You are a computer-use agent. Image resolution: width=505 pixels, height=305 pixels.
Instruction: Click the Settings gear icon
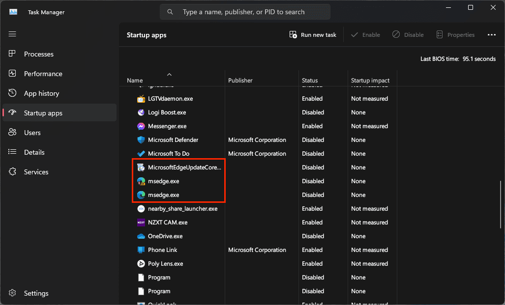pos(12,293)
